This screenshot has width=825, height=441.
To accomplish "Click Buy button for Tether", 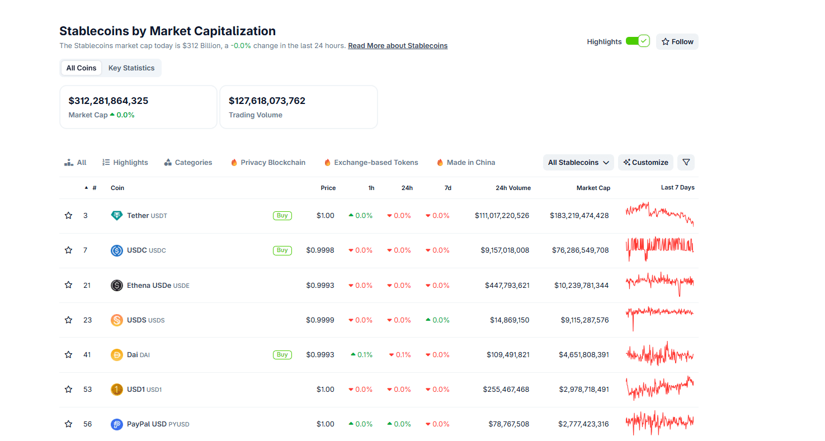I will 282,216.
